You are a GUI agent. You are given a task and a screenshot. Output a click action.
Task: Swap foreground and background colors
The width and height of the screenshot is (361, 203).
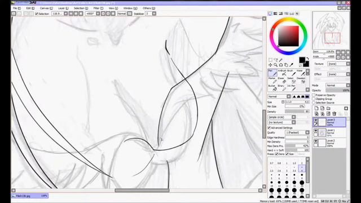click(x=307, y=59)
